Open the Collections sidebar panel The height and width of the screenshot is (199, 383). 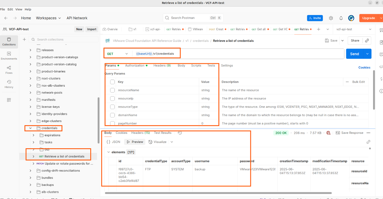pos(9,41)
